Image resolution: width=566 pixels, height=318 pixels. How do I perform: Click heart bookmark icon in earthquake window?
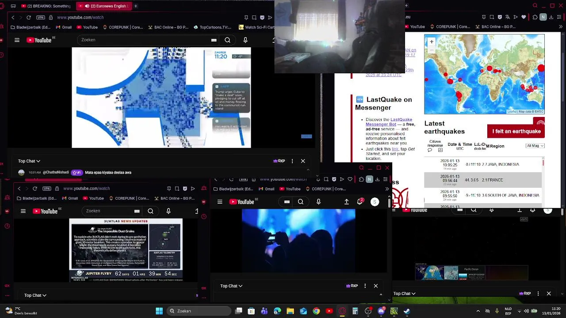(524, 17)
